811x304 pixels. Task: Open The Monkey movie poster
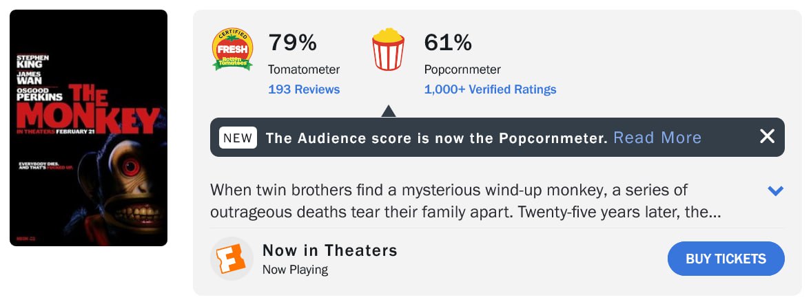(x=88, y=128)
